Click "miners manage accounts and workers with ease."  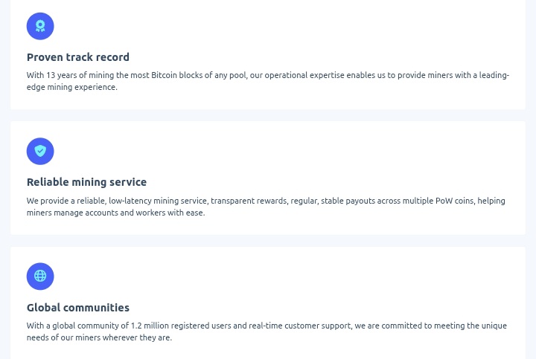116,213
